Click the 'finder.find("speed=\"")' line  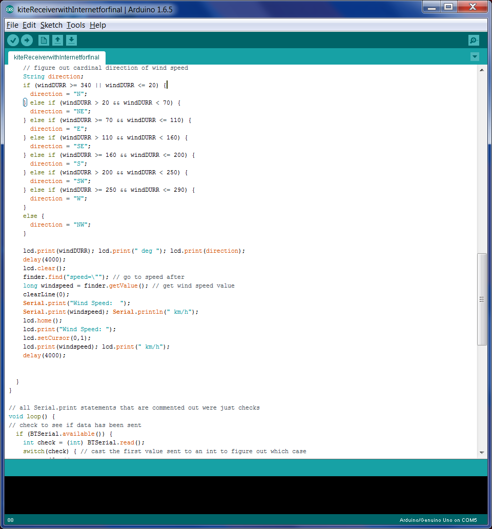104,277
